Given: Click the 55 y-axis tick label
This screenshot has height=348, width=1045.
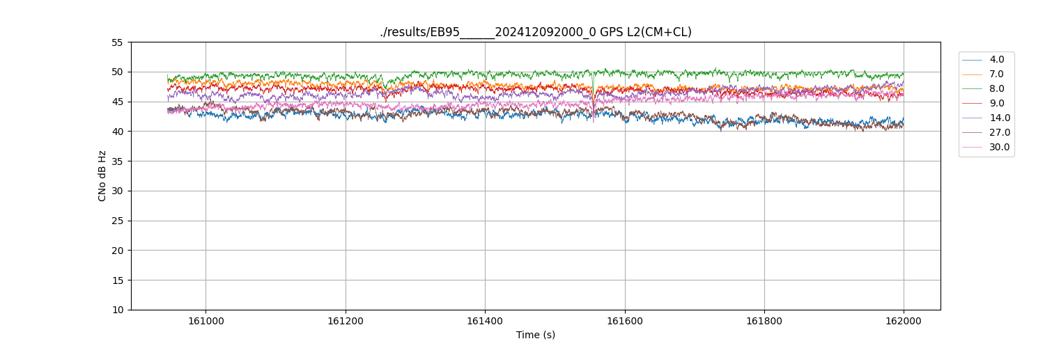Looking at the screenshot, I should (x=117, y=42).
